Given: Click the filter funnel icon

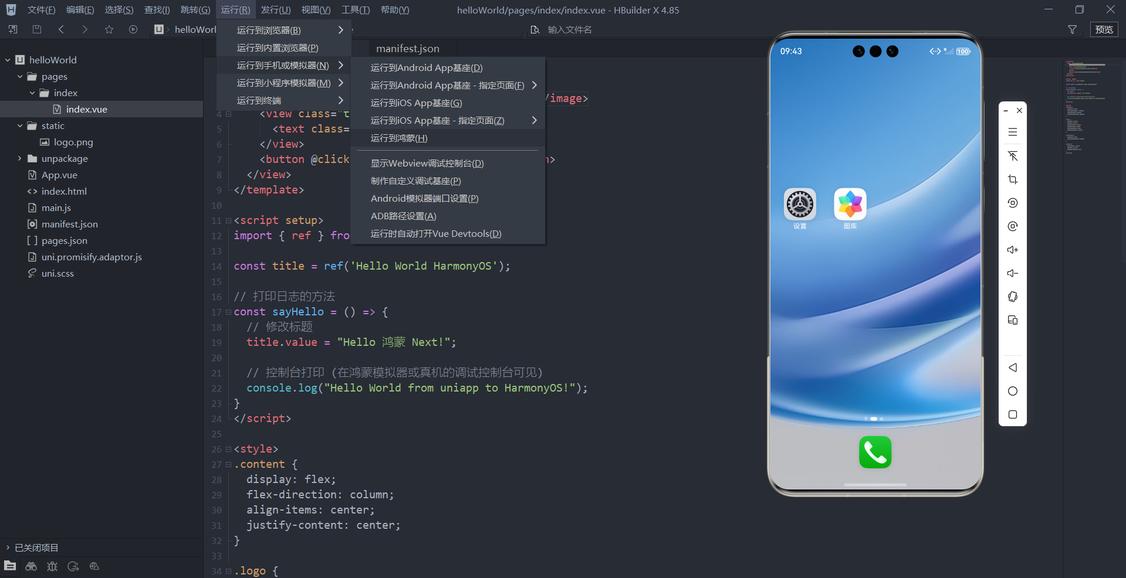Looking at the screenshot, I should tap(1072, 29).
